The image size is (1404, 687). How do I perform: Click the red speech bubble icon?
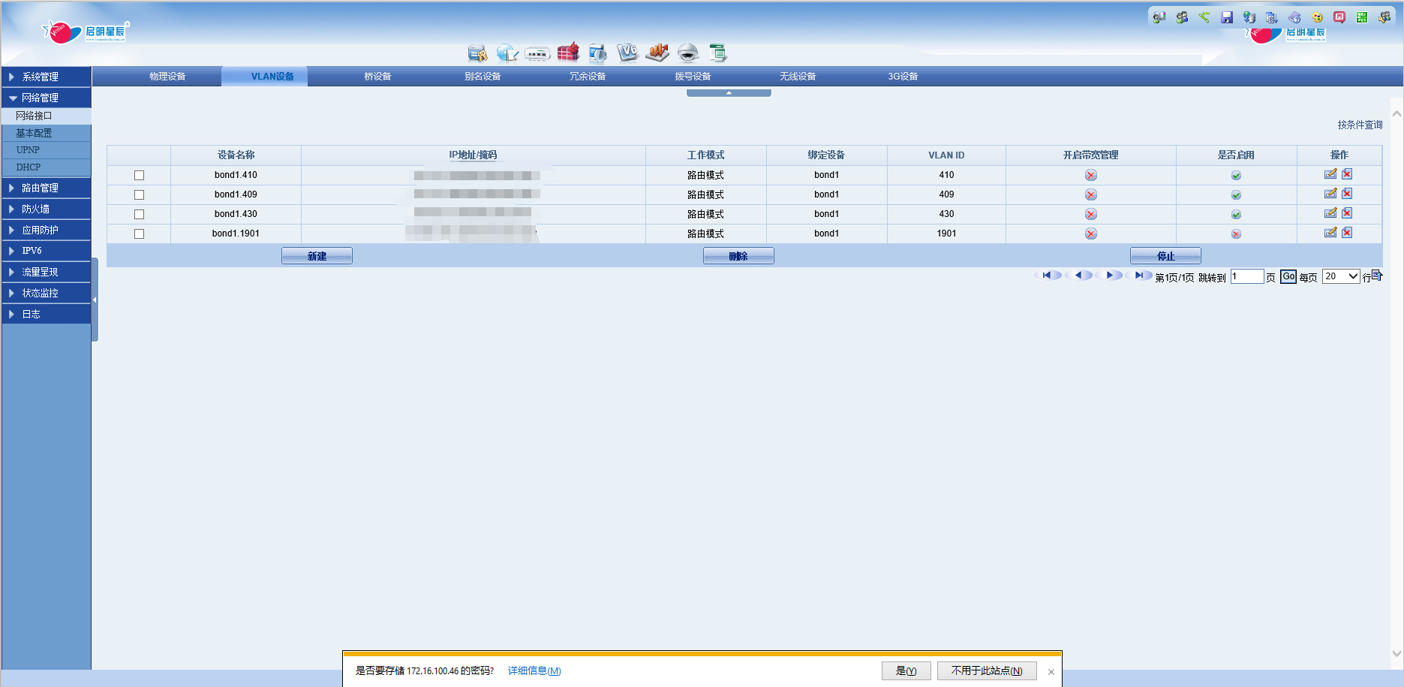[1339, 17]
